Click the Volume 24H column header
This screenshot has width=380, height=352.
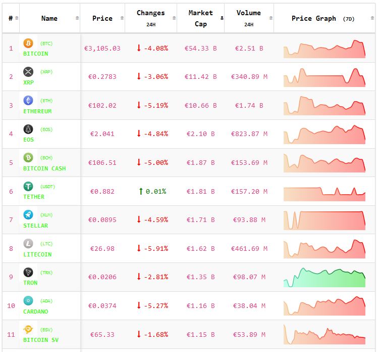click(x=248, y=18)
